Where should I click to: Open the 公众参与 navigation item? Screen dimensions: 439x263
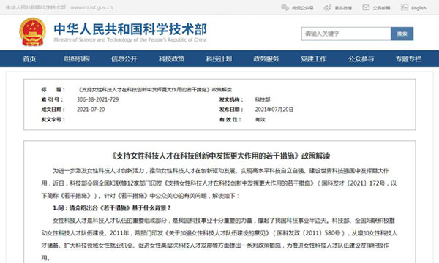pyautogui.click(x=361, y=58)
